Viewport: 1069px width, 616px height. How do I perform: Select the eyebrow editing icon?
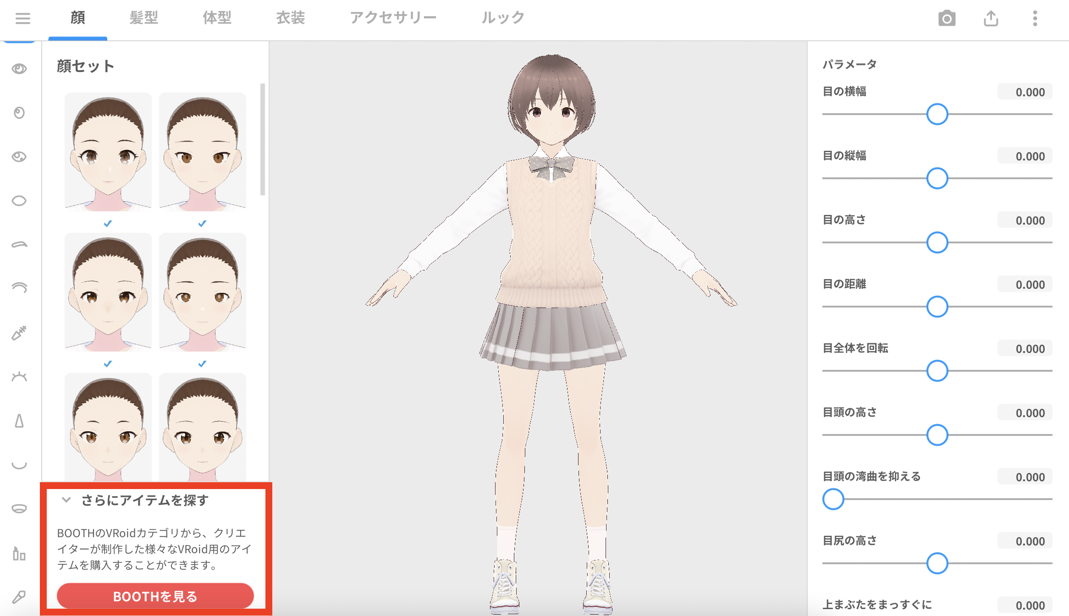[19, 244]
